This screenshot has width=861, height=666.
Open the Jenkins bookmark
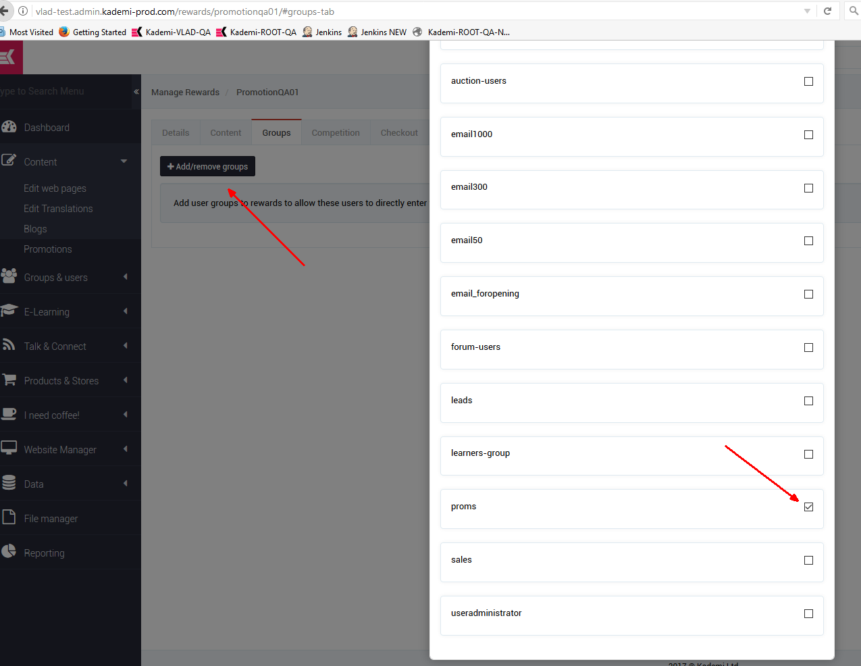pyautogui.click(x=322, y=32)
